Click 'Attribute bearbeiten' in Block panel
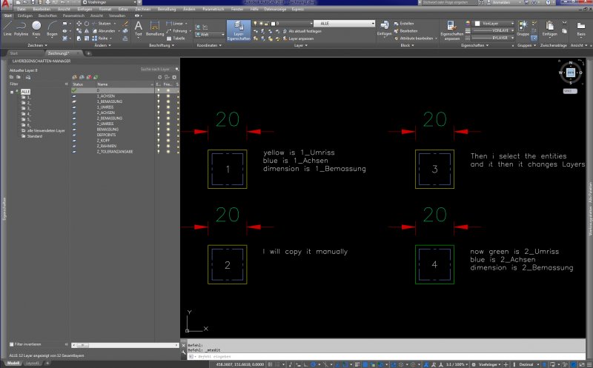Image resolution: width=593 pixels, height=368 pixels. [415, 37]
